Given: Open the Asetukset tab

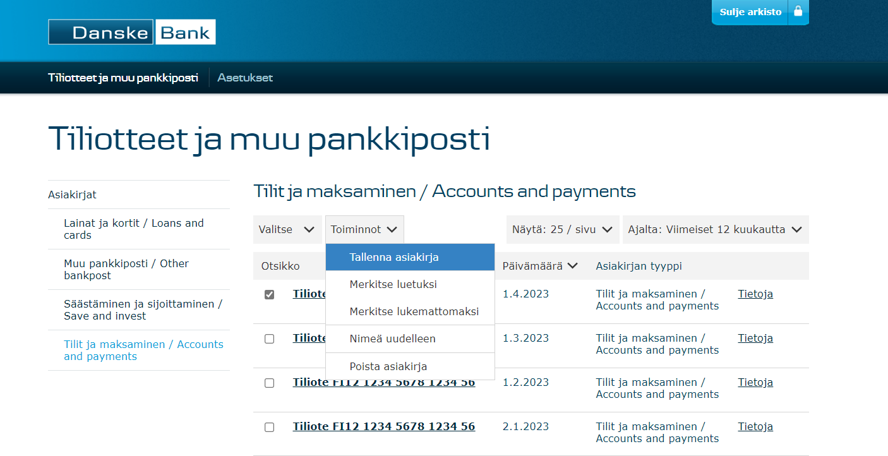Looking at the screenshot, I should [245, 78].
